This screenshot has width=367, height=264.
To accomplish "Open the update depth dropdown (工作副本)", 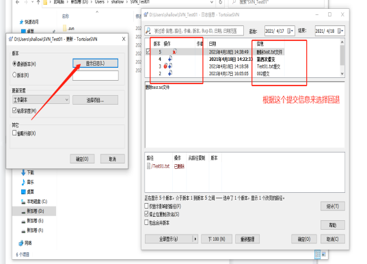I will 41,100.
